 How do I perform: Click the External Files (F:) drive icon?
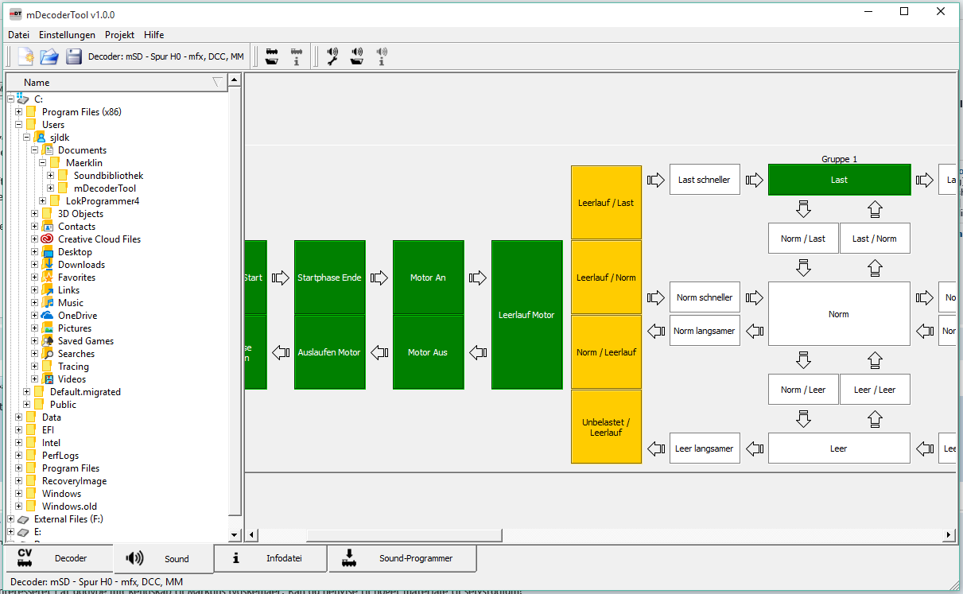click(x=23, y=519)
